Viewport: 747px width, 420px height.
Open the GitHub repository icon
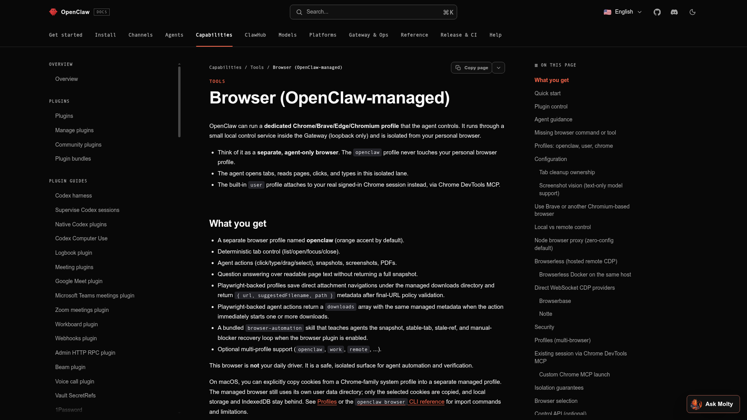click(x=657, y=12)
